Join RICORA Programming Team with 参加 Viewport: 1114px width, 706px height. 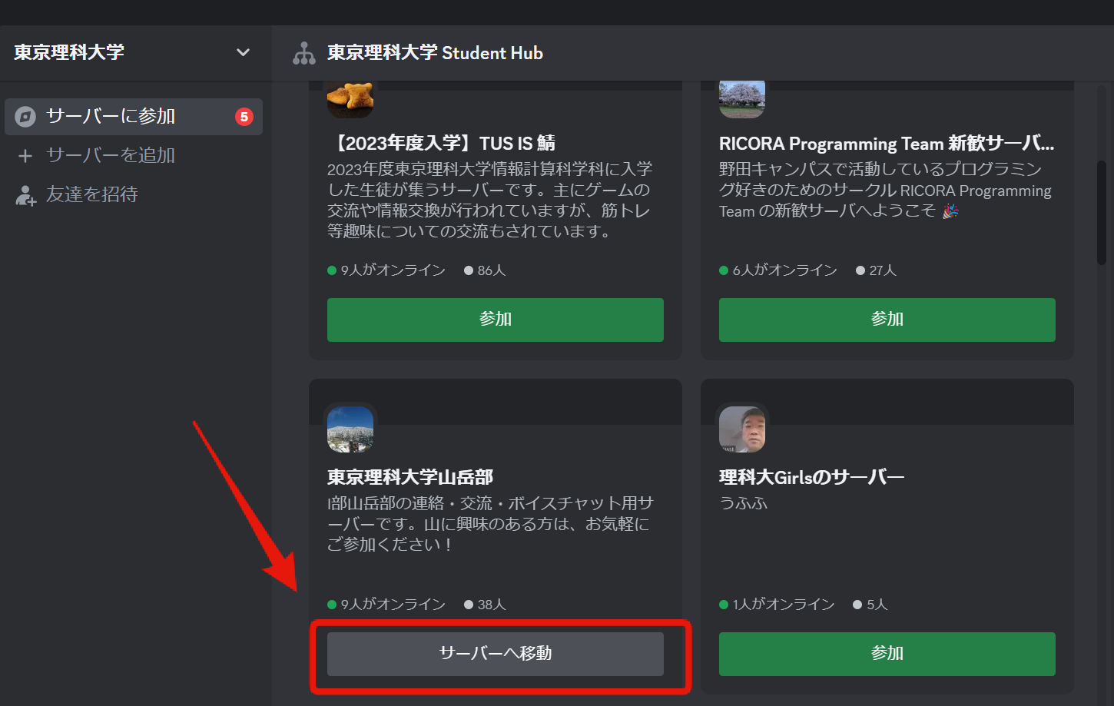[x=887, y=320]
